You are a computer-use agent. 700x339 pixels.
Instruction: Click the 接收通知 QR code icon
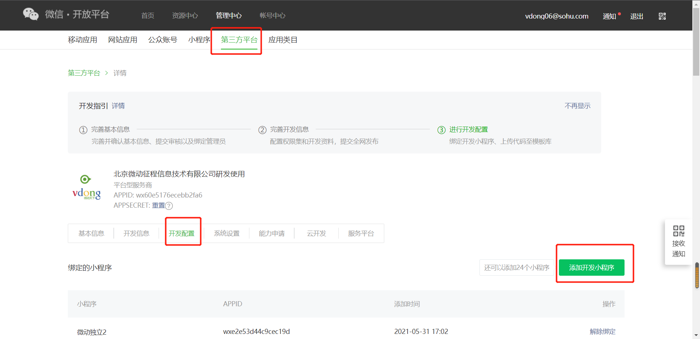click(x=678, y=231)
